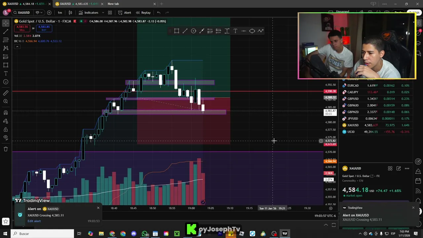Open the Indicators dialog
The height and width of the screenshot is (238, 423).
click(x=89, y=13)
